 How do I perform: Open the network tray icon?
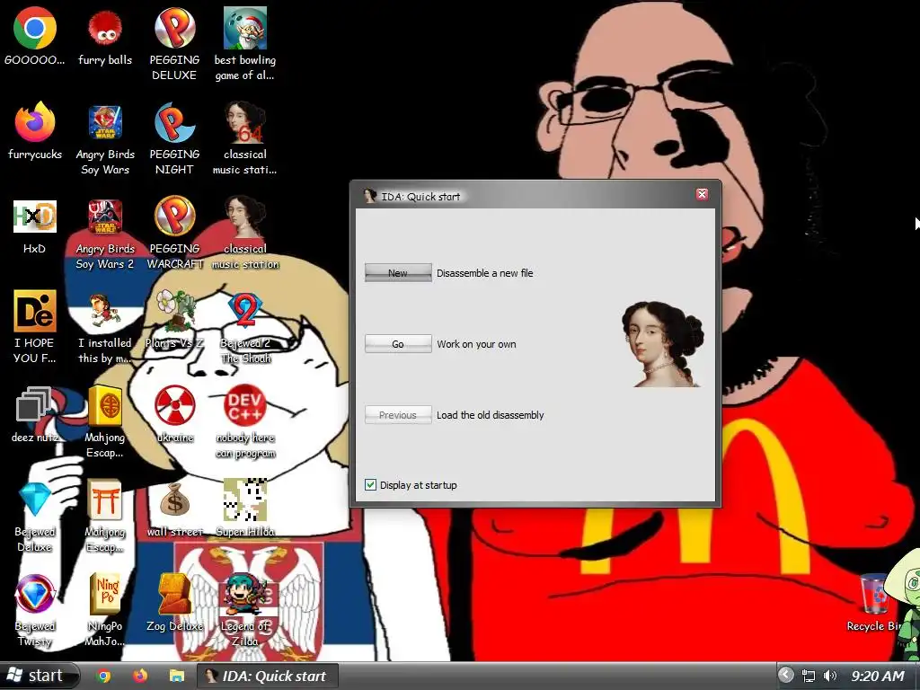coord(809,676)
